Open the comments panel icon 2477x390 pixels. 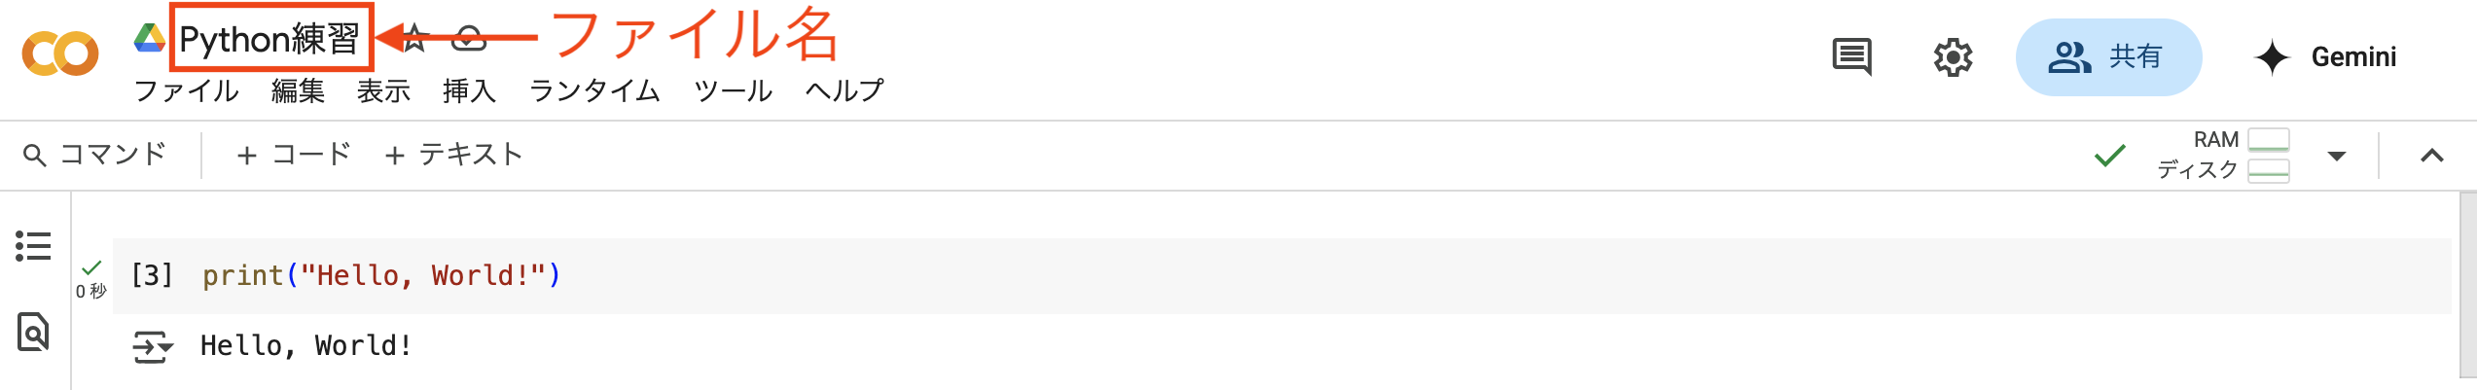(1851, 56)
